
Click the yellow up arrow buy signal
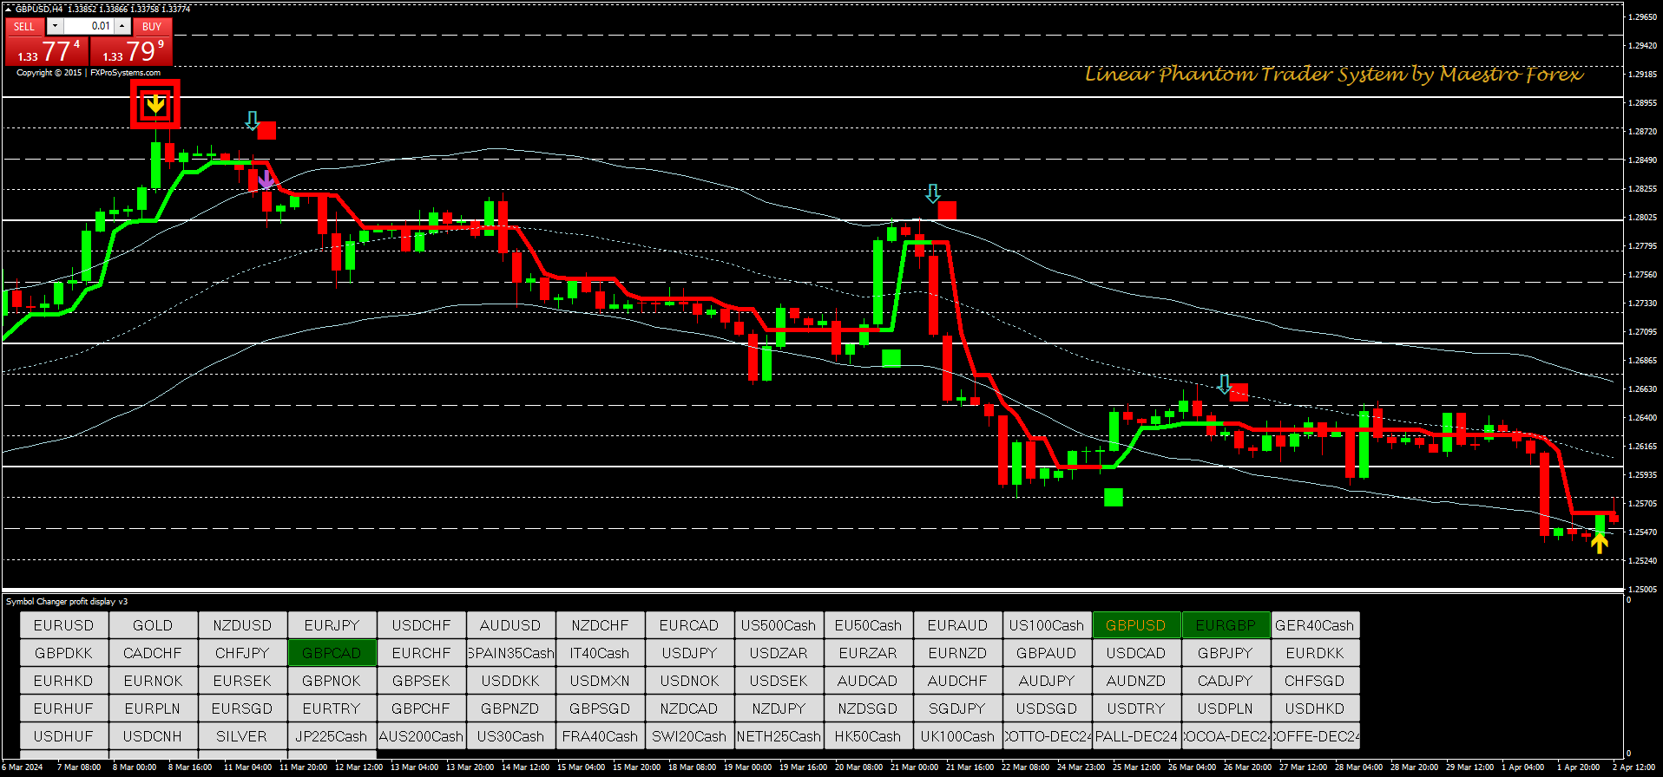pos(1599,544)
